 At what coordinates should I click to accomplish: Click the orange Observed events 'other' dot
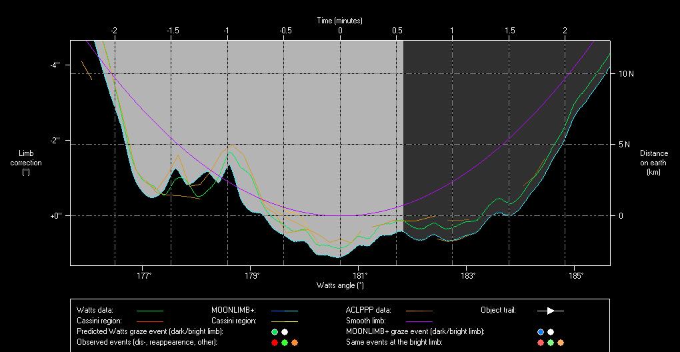point(295,342)
